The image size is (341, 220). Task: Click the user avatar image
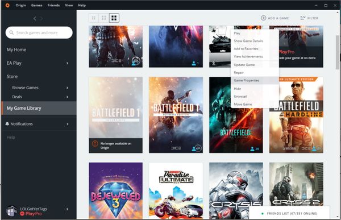click(x=11, y=211)
